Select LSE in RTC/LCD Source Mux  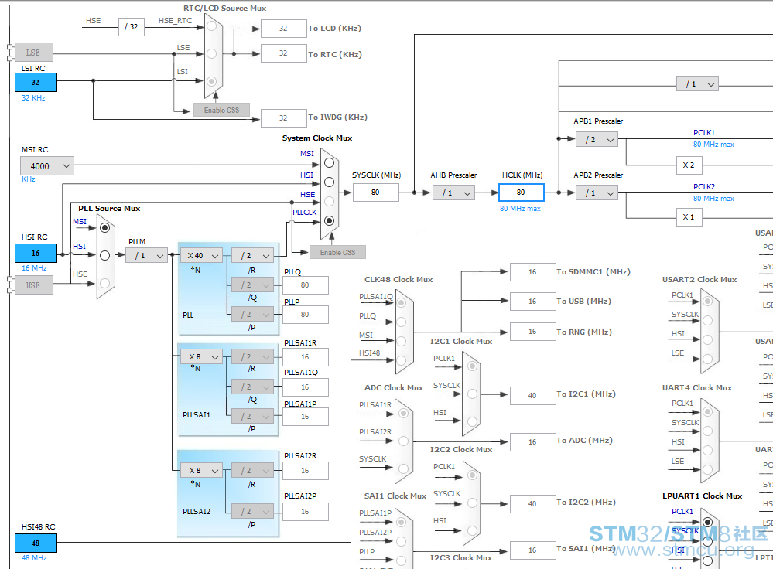point(211,53)
